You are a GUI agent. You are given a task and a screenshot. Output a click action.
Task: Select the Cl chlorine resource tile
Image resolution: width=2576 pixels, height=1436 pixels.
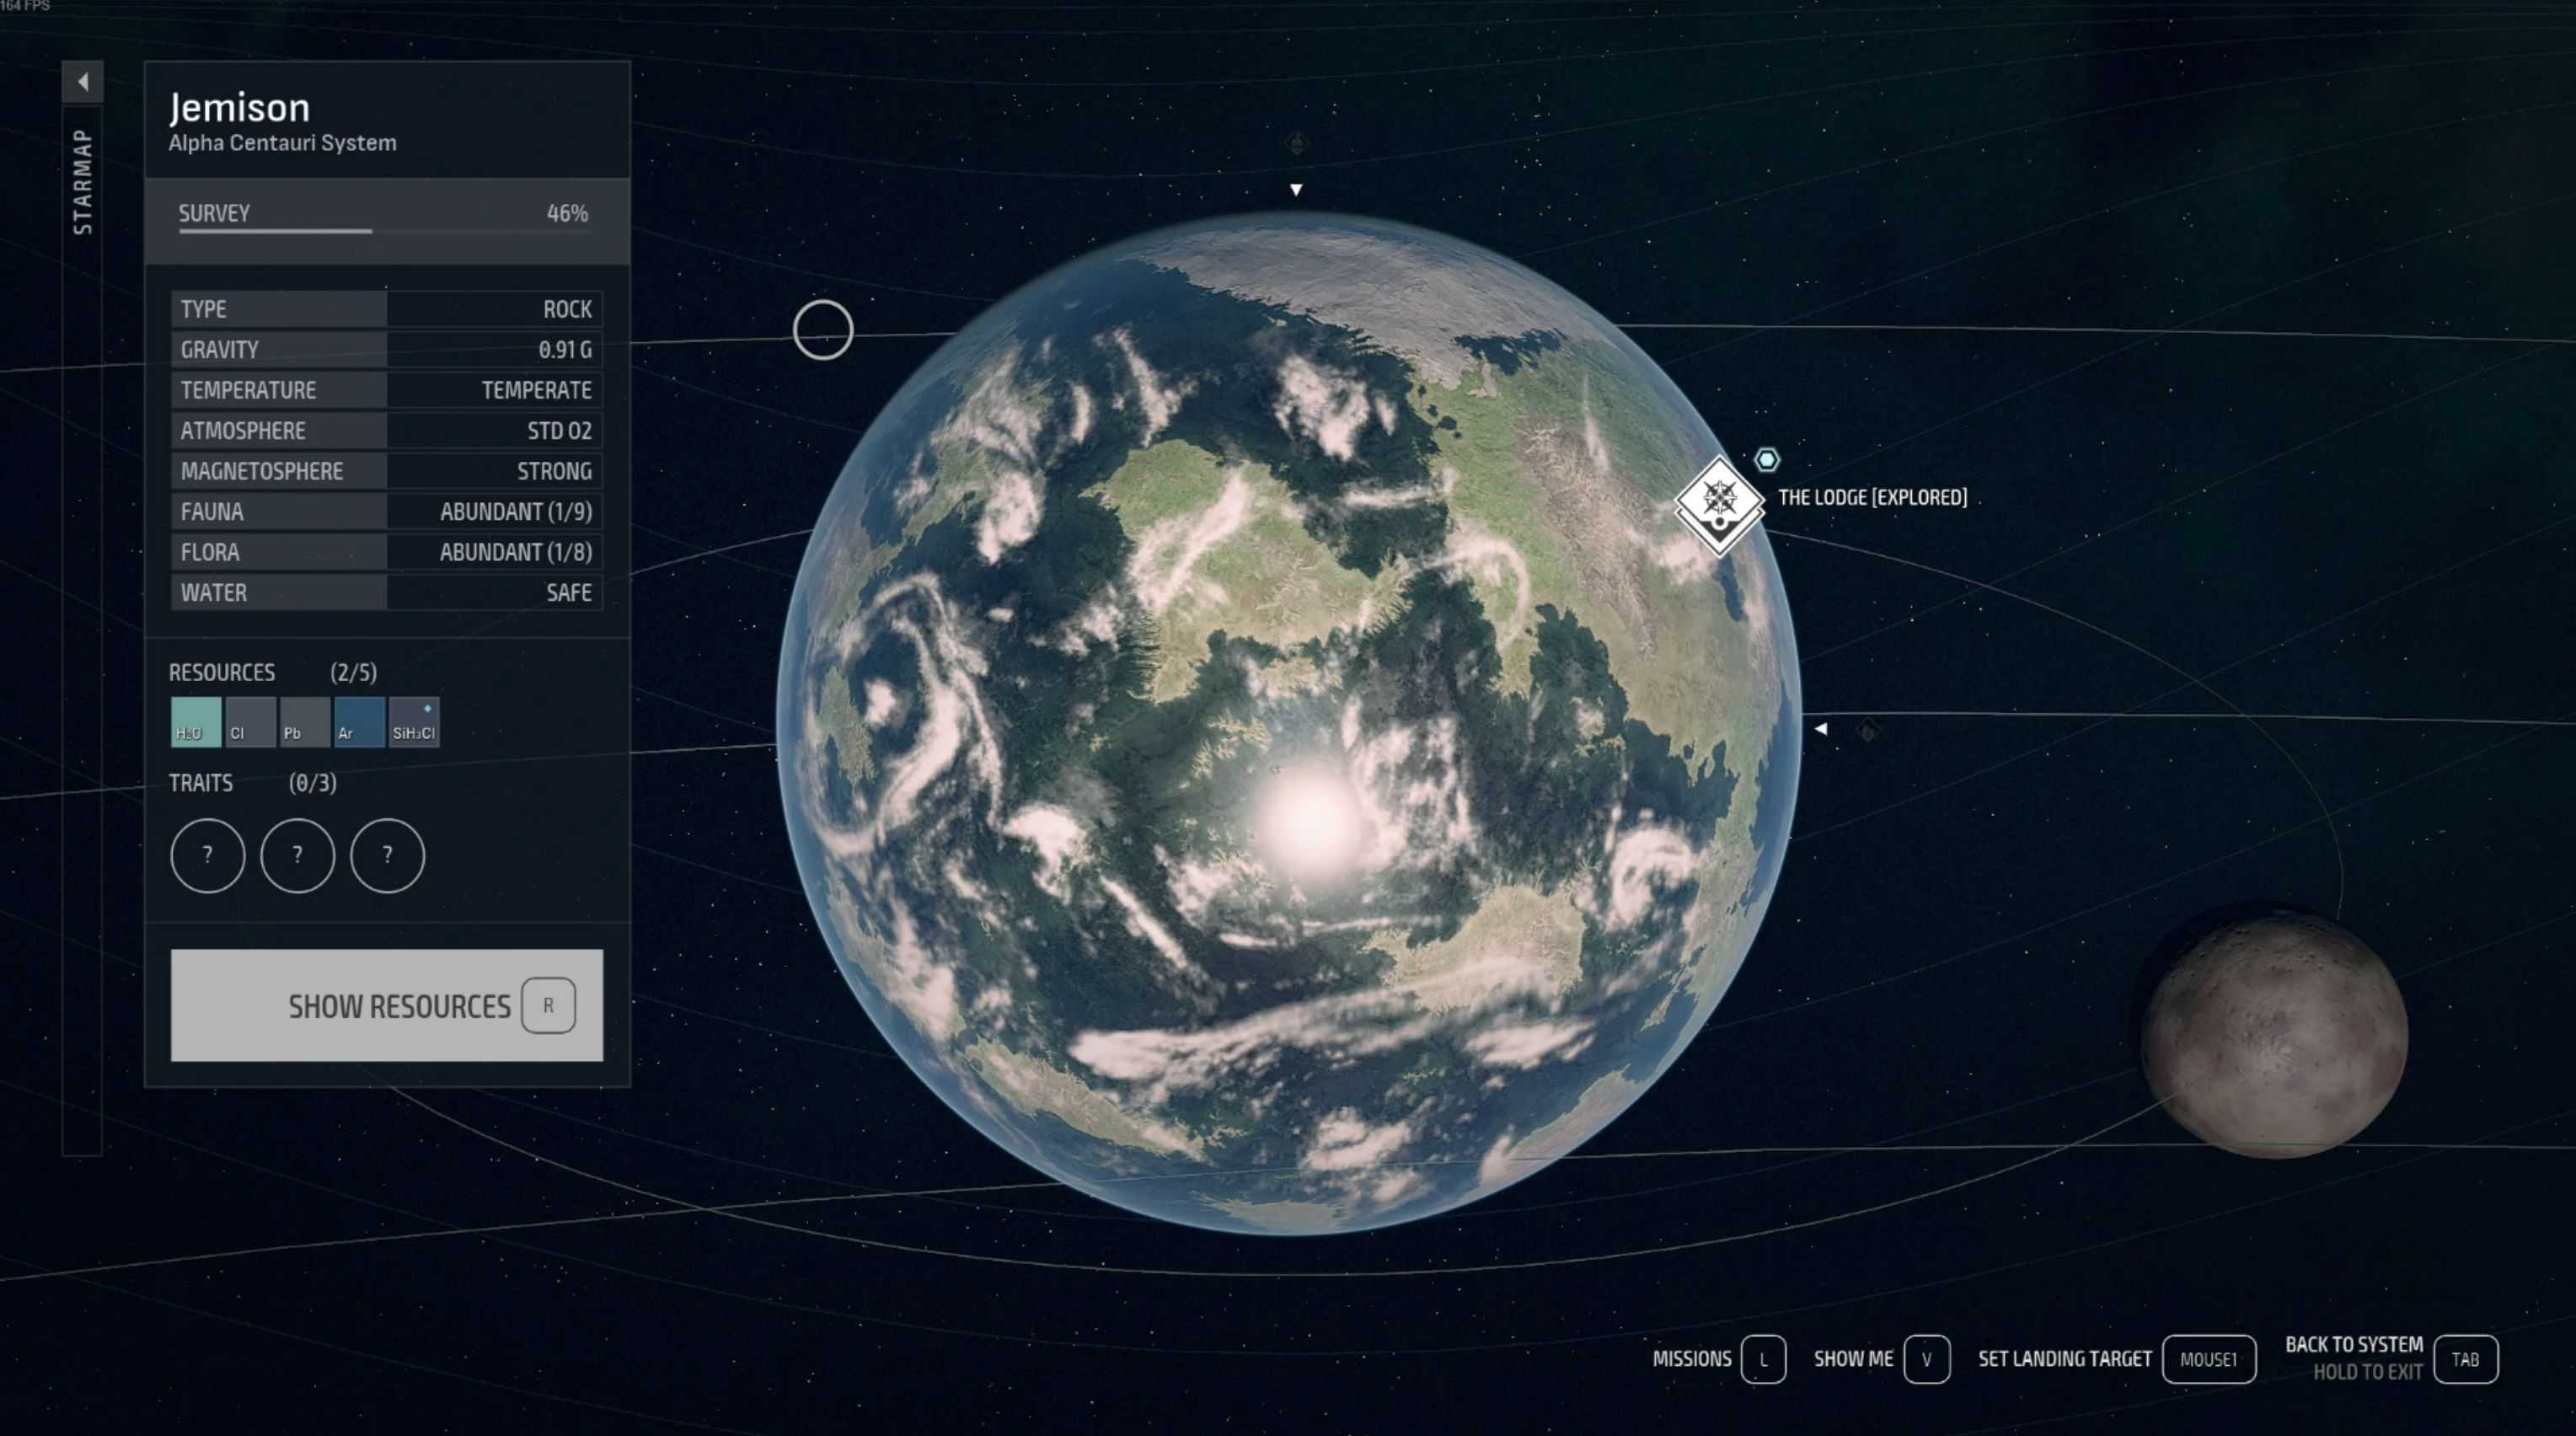pos(250,721)
